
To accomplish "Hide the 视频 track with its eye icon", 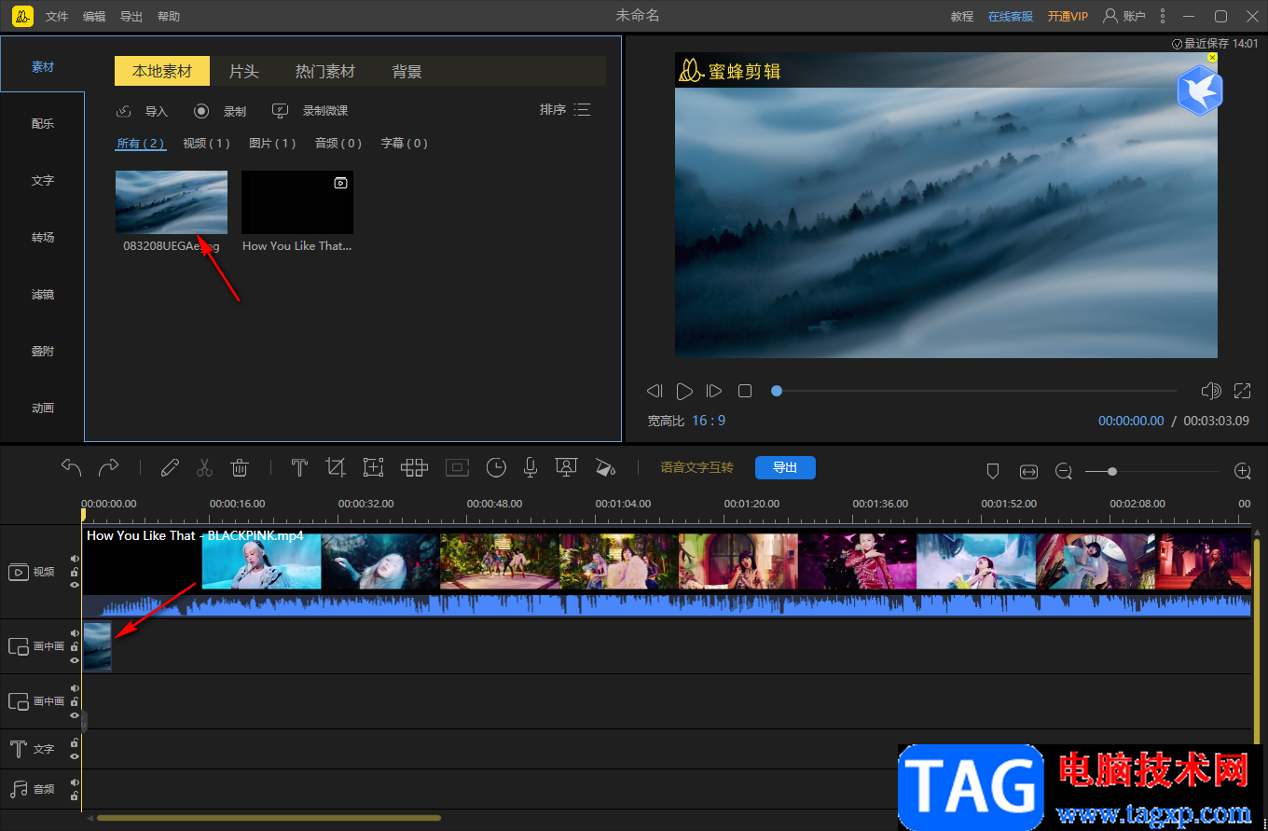I will point(75,585).
